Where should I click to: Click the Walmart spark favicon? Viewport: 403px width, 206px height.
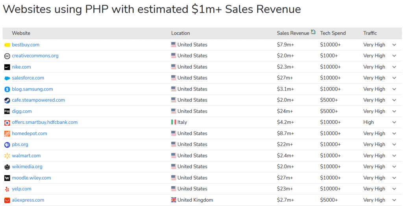pyautogui.click(x=7, y=156)
